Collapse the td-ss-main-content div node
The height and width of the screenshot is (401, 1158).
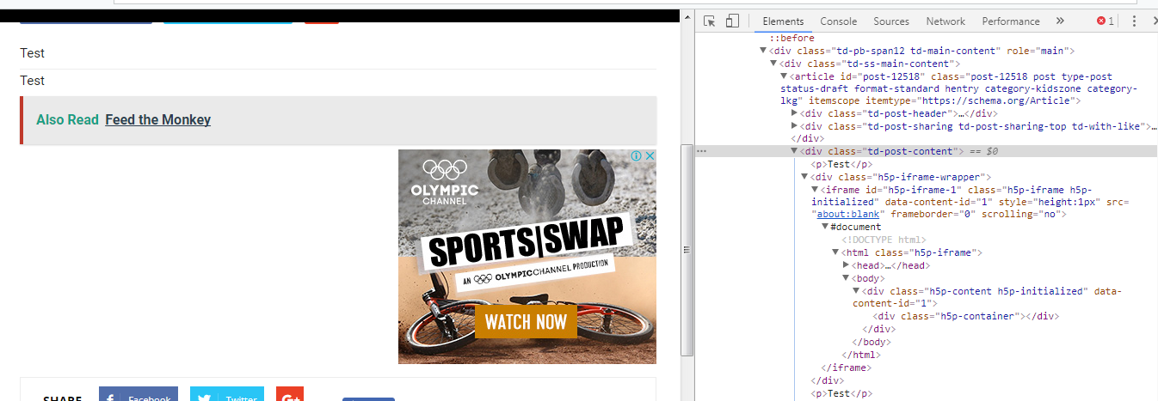[773, 64]
